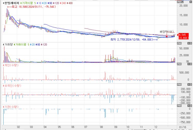This screenshot has width=193, height=130.
Task: Maximize the price chart panel
Action: [x=191, y=2]
